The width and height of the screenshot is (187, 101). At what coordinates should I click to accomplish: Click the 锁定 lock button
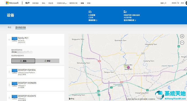coord(48,61)
